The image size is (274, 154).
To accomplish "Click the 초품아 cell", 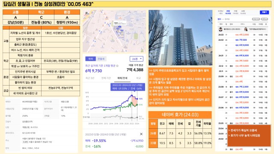I will pyautogui.click(x=61, y=77).
